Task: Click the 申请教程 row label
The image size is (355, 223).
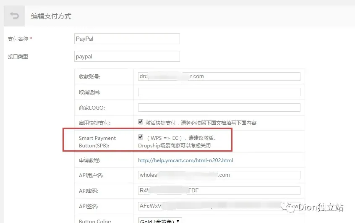Action: (89, 160)
